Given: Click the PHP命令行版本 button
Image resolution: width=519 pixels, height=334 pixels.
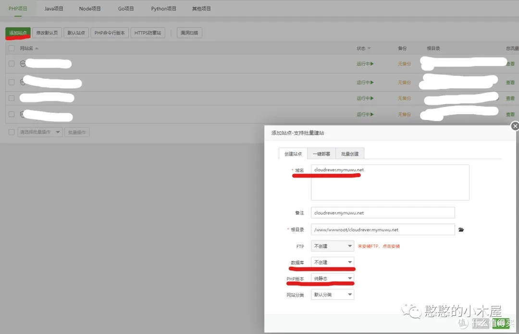Looking at the screenshot, I should click(x=110, y=33).
